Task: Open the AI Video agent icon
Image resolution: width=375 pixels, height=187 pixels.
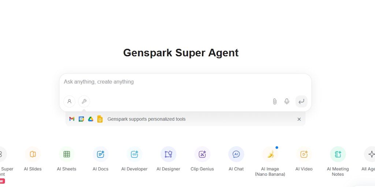Action: pos(304,154)
